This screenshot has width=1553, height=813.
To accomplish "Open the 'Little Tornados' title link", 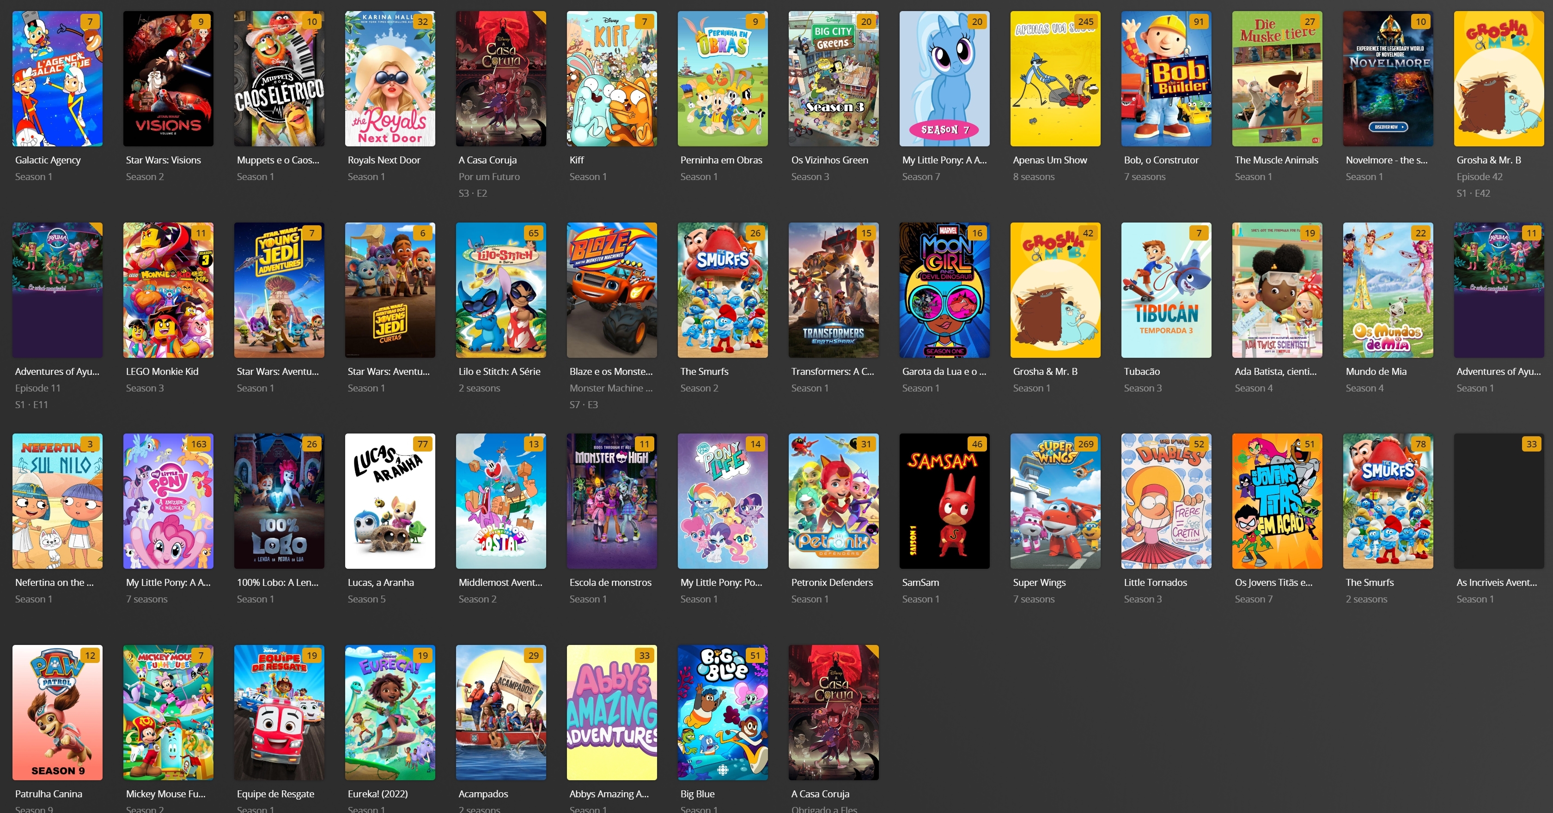I will tap(1155, 582).
